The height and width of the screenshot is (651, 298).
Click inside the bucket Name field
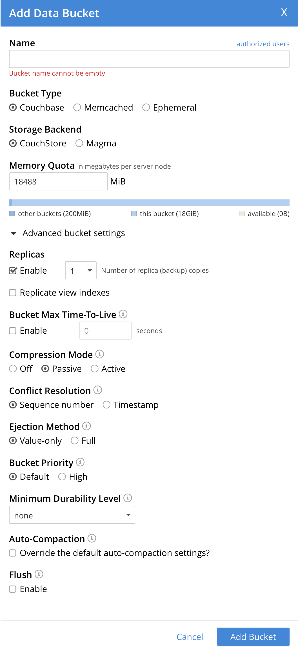click(149, 59)
